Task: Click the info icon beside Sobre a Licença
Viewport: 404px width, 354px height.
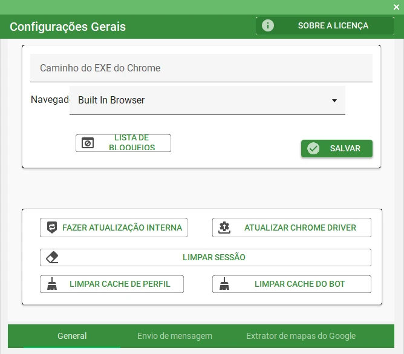Action: 267,26
